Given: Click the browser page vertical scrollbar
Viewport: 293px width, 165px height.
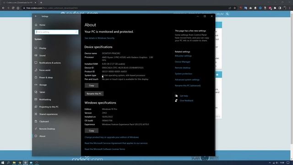Looking at the screenshot, I should [x=292, y=78].
